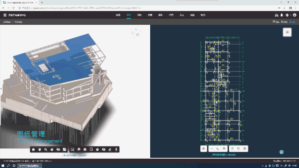Switch to the active underlined top navigation tab
The image size is (299, 168).
coord(129,15)
